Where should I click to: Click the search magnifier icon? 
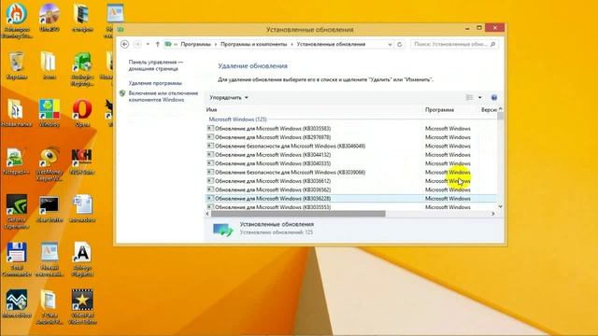tap(492, 44)
